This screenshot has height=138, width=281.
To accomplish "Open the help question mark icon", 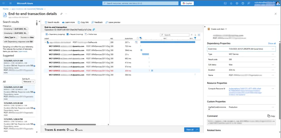I will pyautogui.click(x=242, y=3).
